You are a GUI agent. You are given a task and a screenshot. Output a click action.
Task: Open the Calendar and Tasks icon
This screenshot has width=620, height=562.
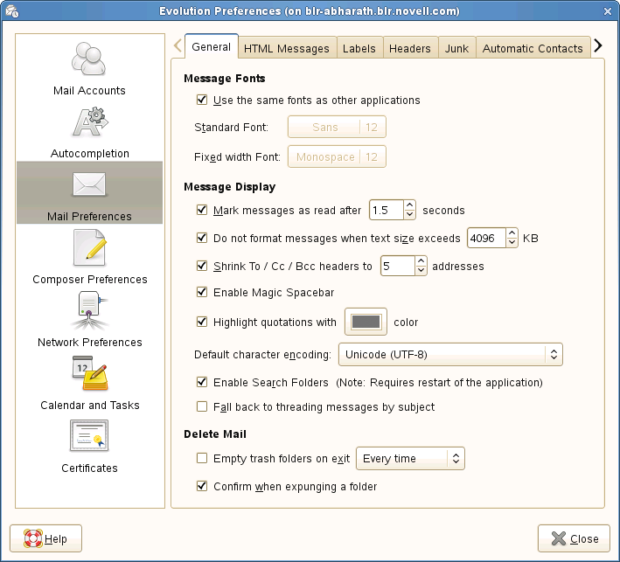[89, 375]
